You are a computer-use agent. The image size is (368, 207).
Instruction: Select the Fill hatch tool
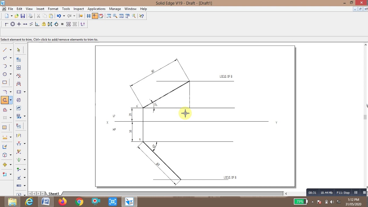coord(5,127)
